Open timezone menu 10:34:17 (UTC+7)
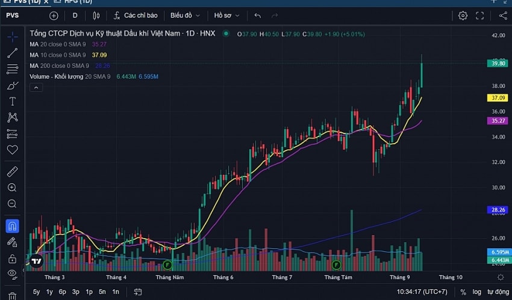 click(x=422, y=292)
